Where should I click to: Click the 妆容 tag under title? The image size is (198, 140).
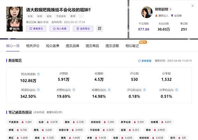(39, 16)
